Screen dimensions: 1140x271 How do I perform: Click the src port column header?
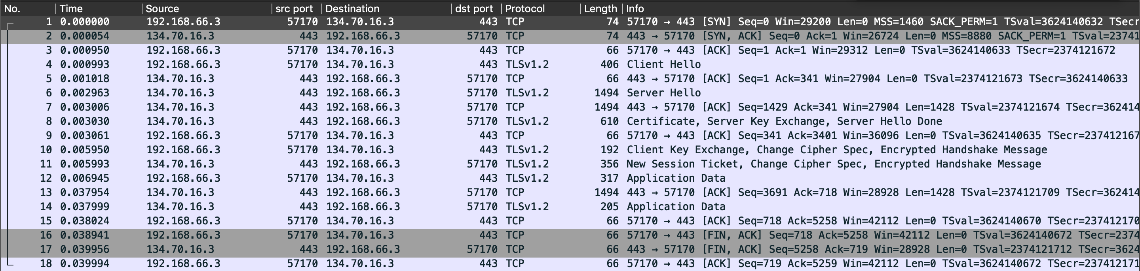[294, 8]
